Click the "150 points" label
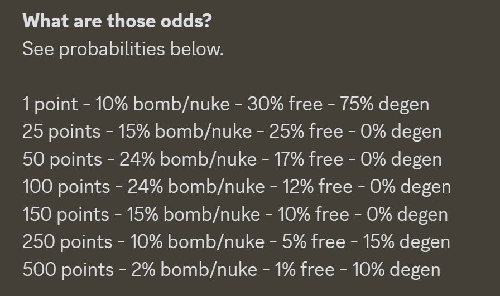Screen dimensions: 500x296 coord(66,215)
